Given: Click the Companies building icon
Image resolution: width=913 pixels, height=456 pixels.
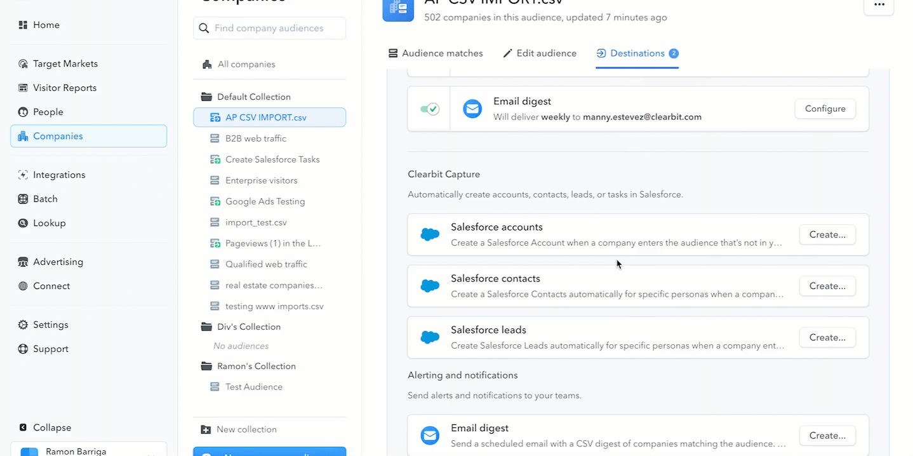Looking at the screenshot, I should tap(23, 136).
